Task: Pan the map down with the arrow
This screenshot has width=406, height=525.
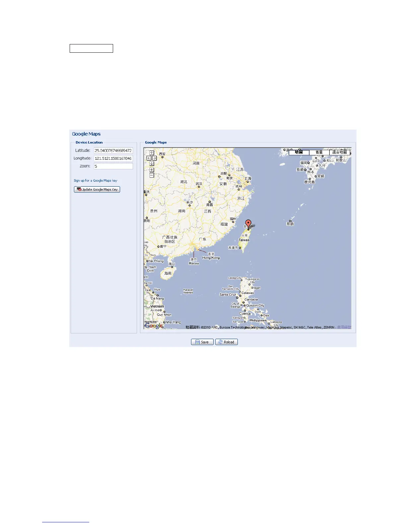Action: [x=152, y=163]
